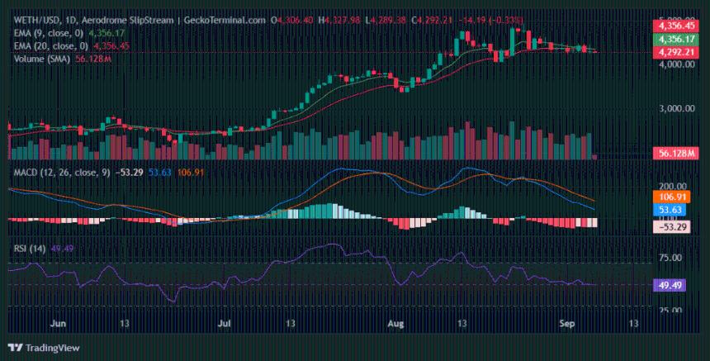Click the purple 49.49 RSI axis label

click(667, 285)
